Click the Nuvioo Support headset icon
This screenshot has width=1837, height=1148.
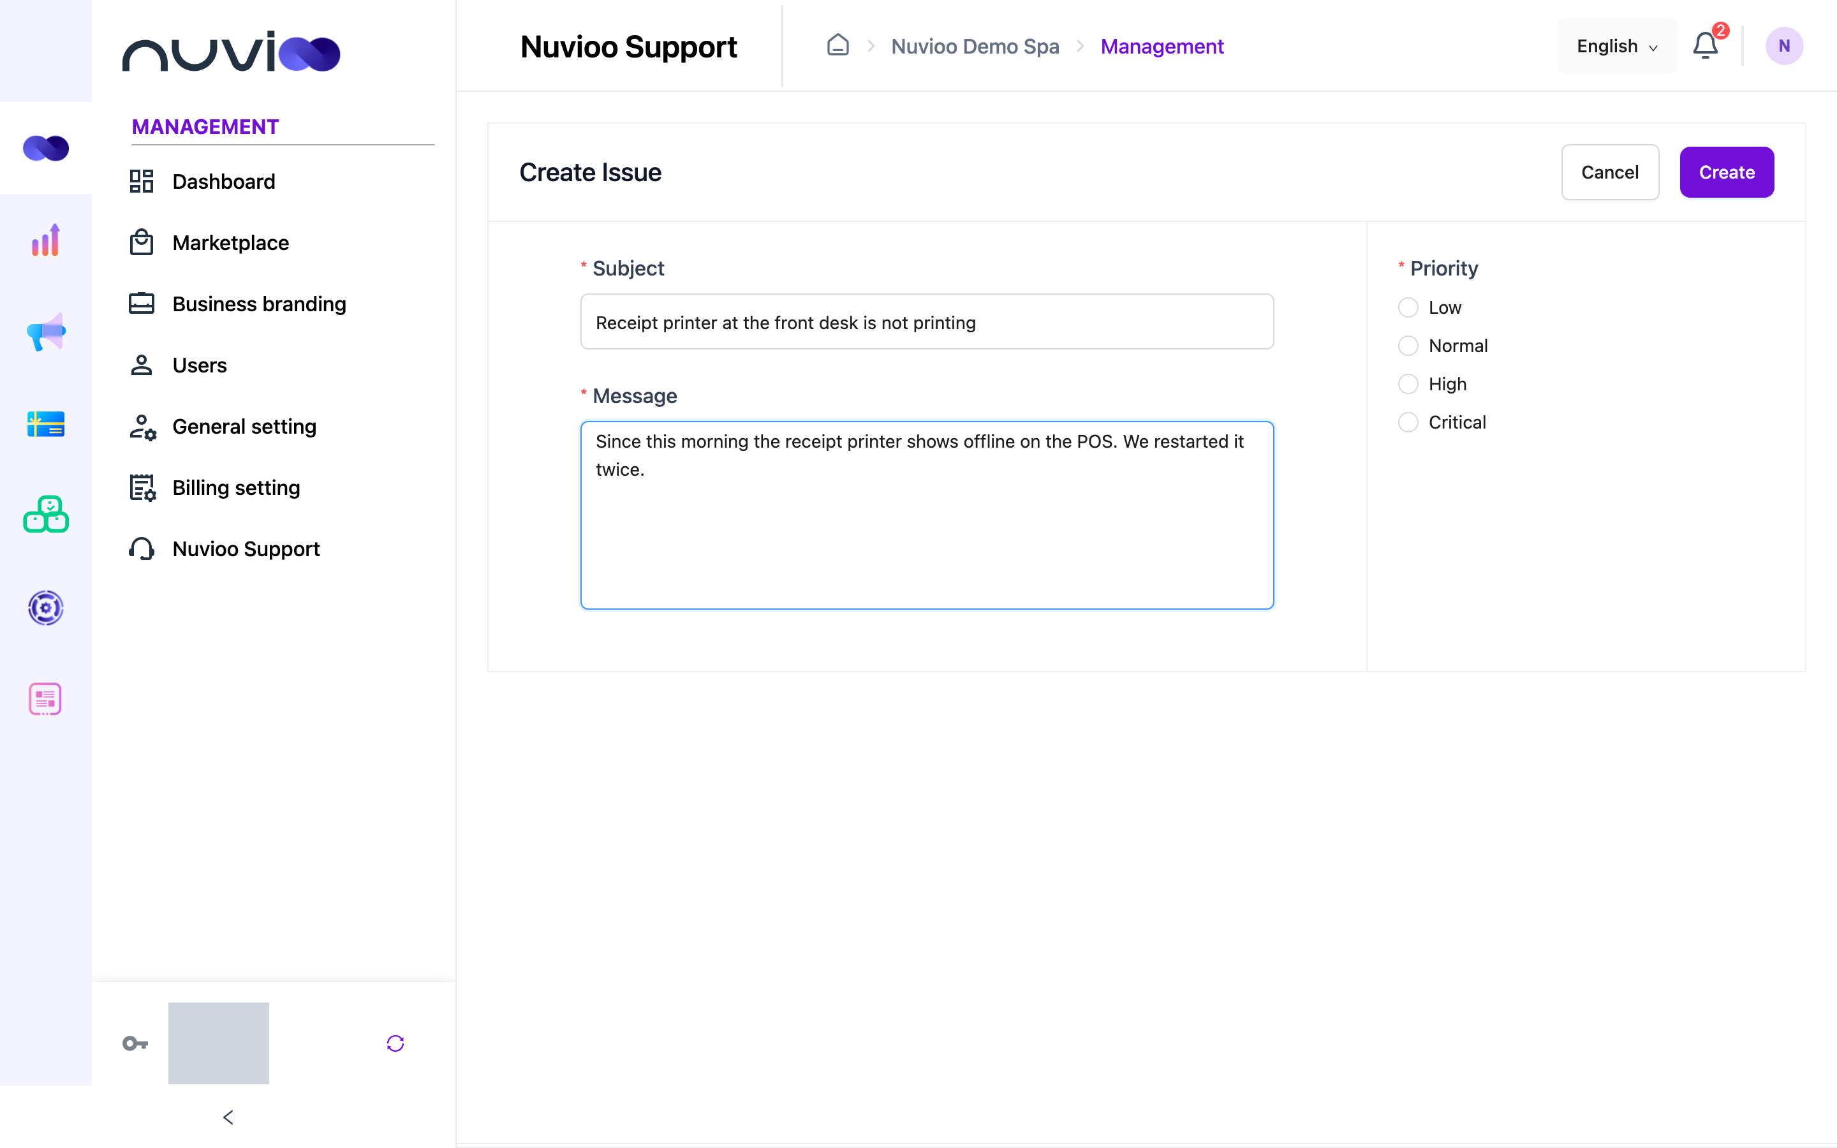141,548
